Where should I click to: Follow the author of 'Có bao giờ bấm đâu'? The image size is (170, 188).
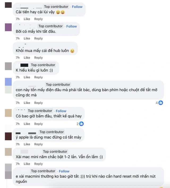pyautogui.click(x=61, y=111)
